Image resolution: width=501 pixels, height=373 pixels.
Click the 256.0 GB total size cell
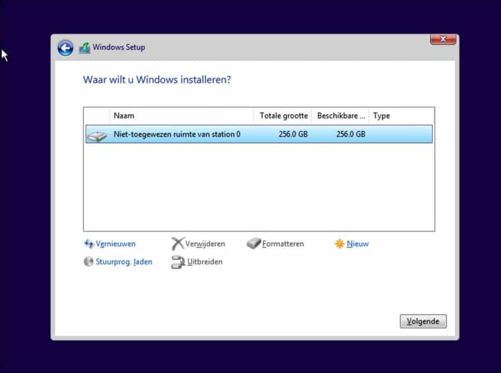293,134
